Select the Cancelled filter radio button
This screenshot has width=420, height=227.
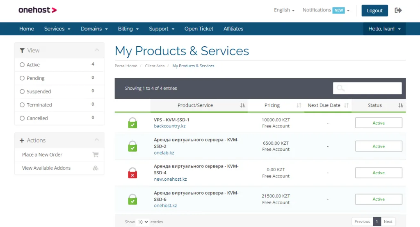tap(22, 118)
